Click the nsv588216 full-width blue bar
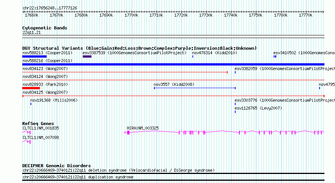The image size is (335, 183). pos(173,64)
